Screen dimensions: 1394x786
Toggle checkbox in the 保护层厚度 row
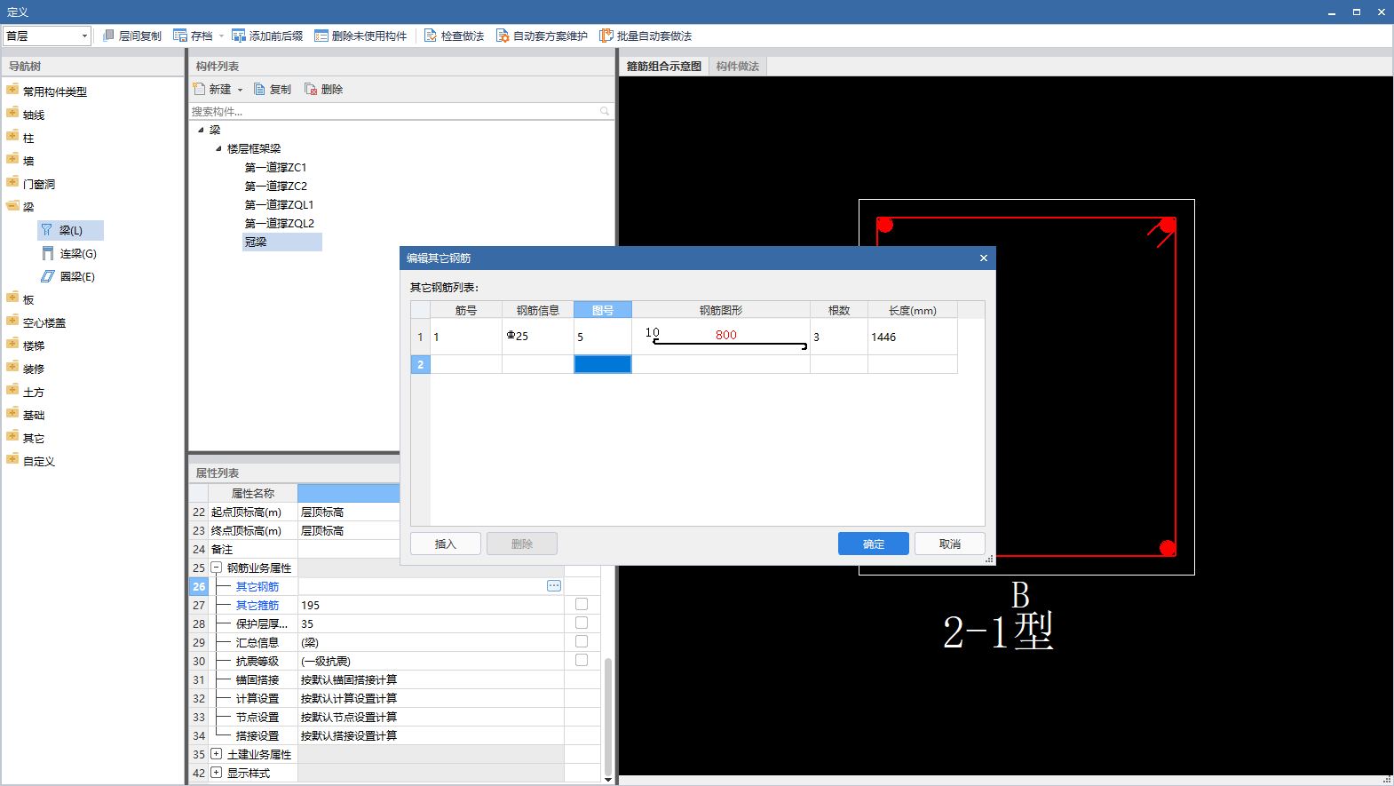coord(582,623)
